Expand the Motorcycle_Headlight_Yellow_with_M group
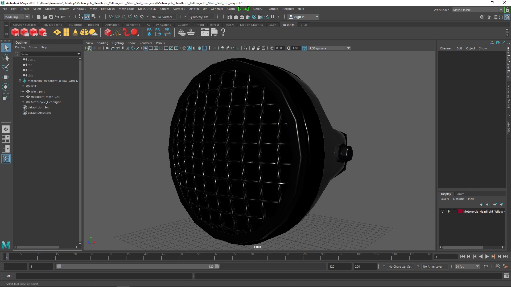511x287 pixels. point(20,81)
